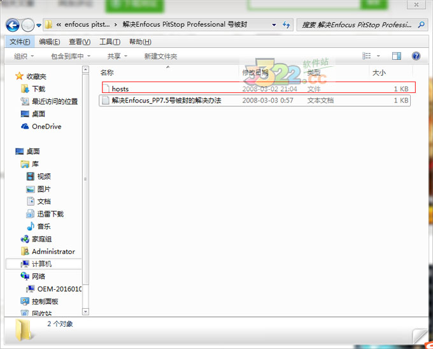
Task: Click the enfocus pitst... breadcrumb segment
Action: [x=87, y=25]
